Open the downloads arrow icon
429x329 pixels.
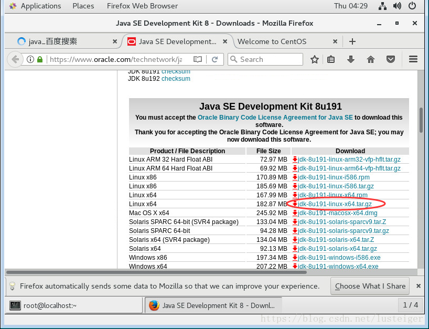(351, 59)
